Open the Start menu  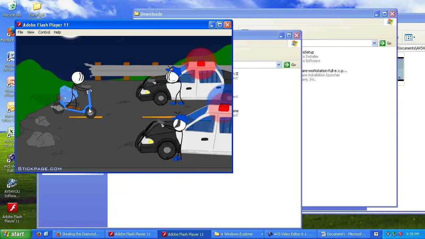point(16,234)
